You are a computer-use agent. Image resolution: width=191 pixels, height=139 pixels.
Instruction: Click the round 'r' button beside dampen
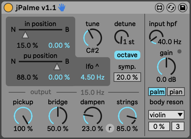click(110, 128)
